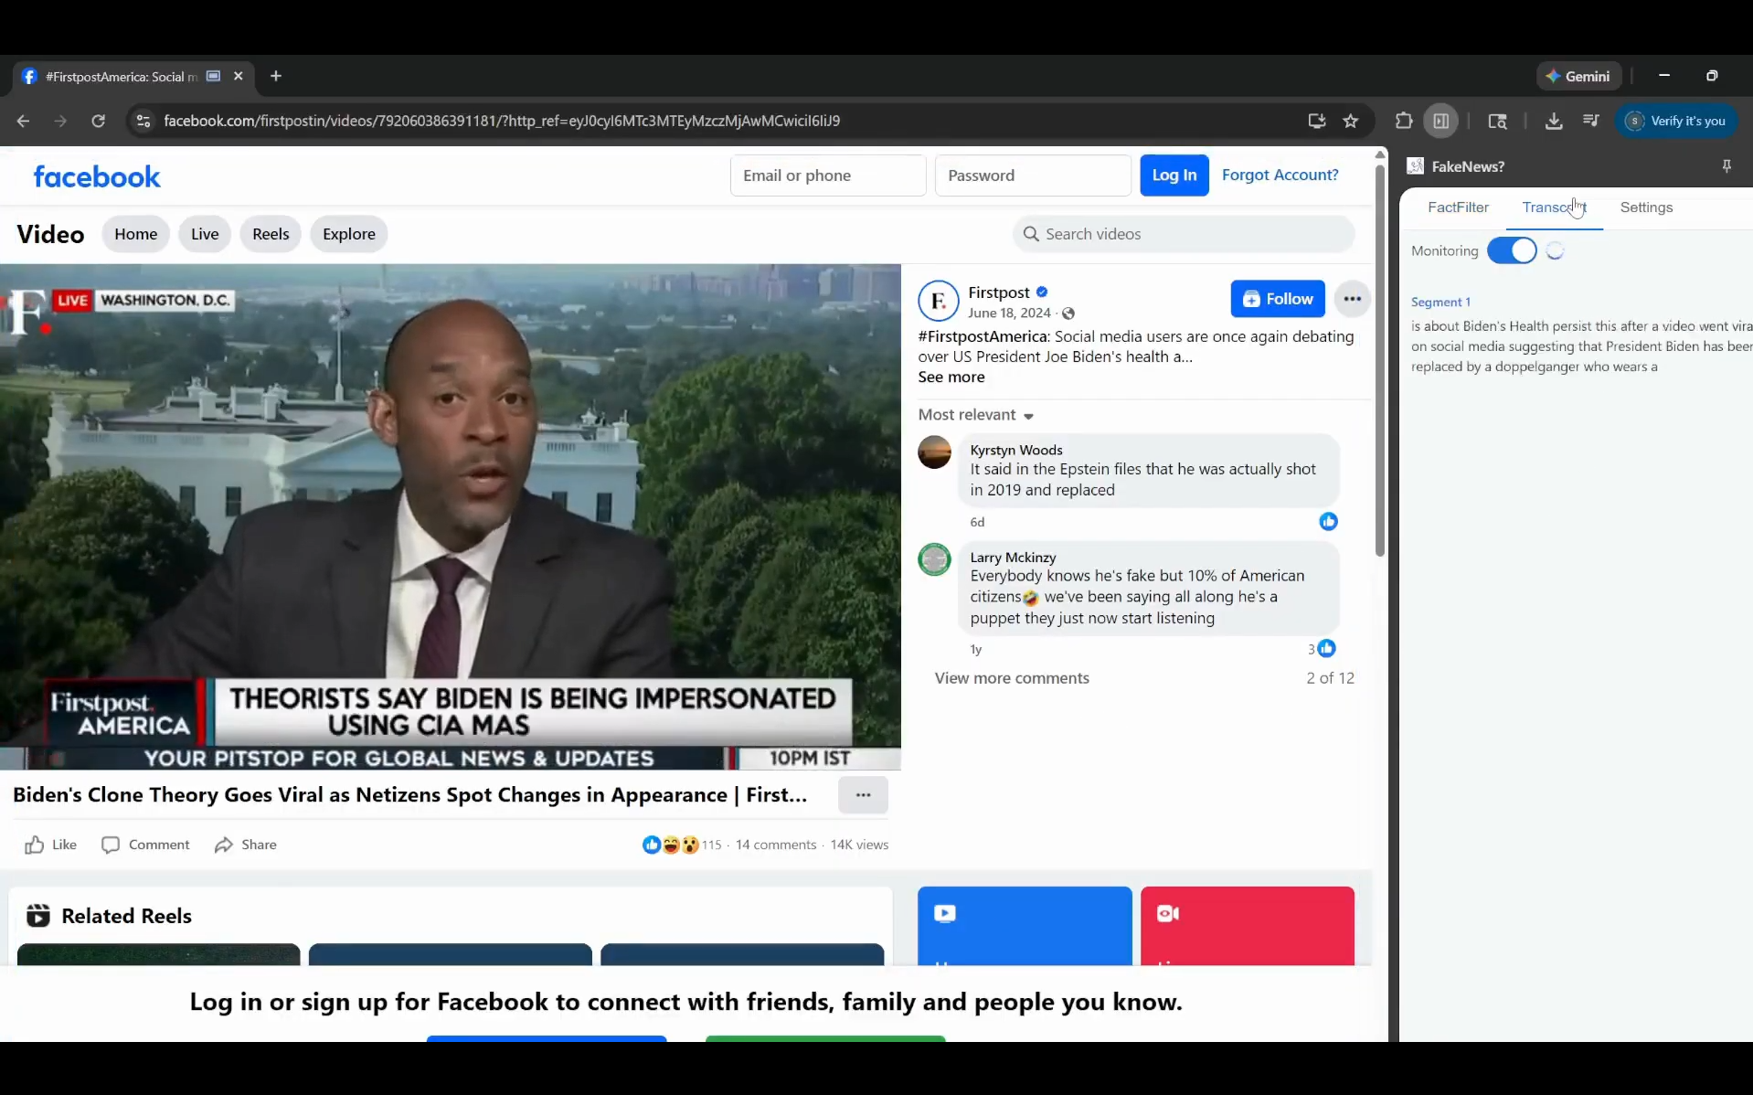Open the browser Extensions puzzle icon
Viewport: 1753px width, 1095px height.
[1404, 121]
